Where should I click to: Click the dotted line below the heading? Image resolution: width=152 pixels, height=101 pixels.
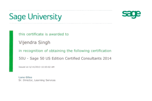coord(61,23)
